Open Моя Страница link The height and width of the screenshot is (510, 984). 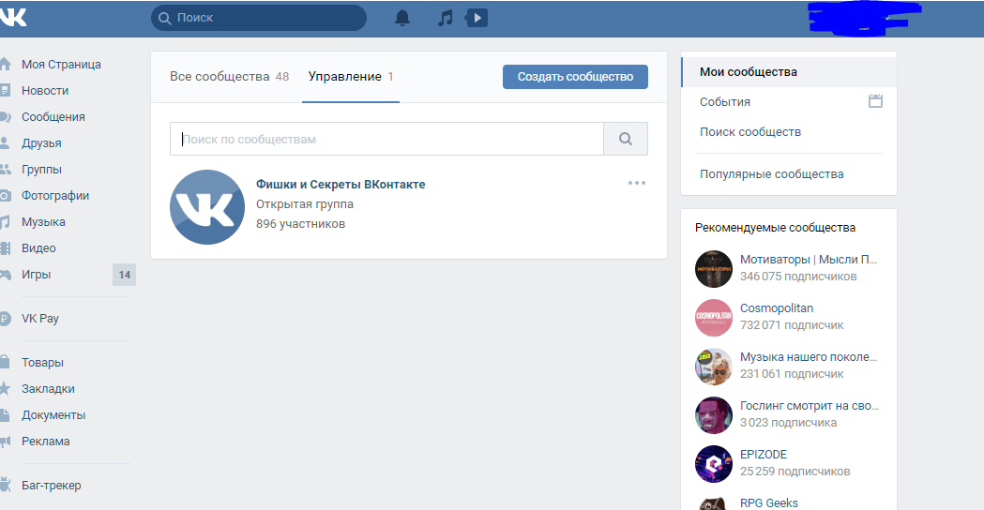pos(61,65)
